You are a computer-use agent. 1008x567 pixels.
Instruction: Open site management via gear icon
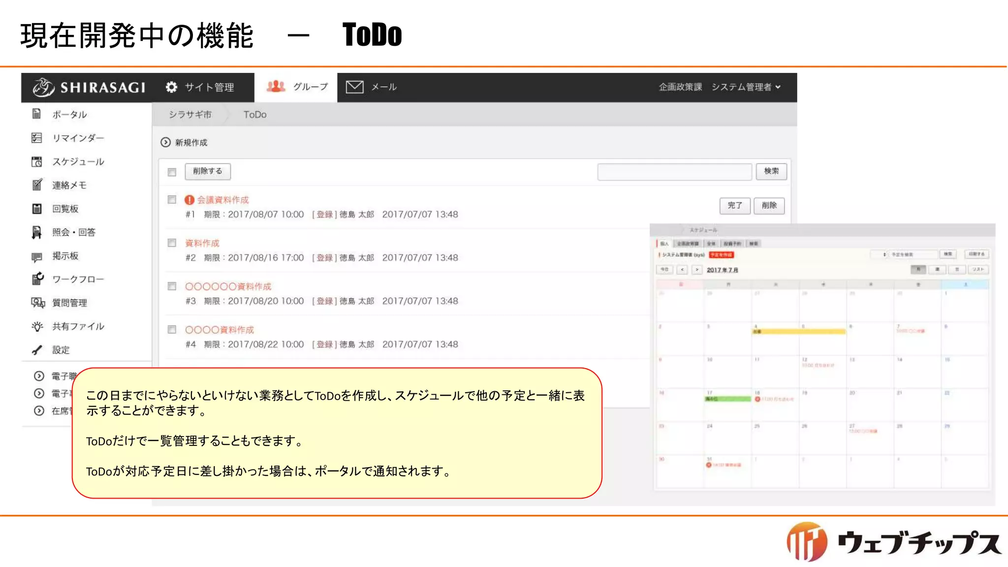[171, 87]
